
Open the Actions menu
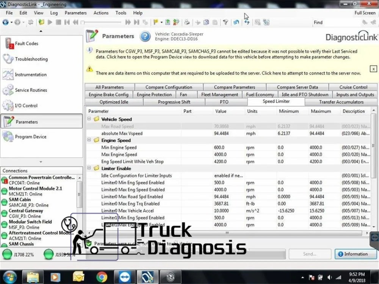101,13
